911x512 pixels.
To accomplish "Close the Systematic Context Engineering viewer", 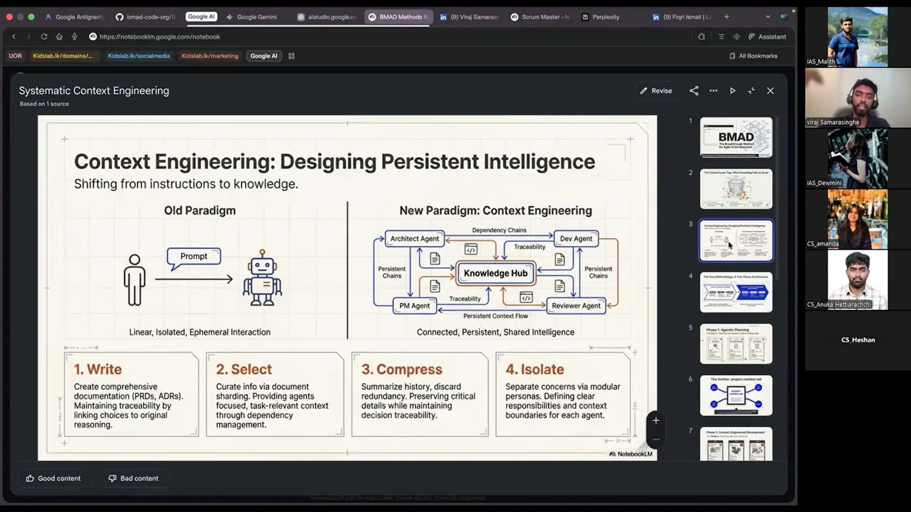I will [770, 90].
